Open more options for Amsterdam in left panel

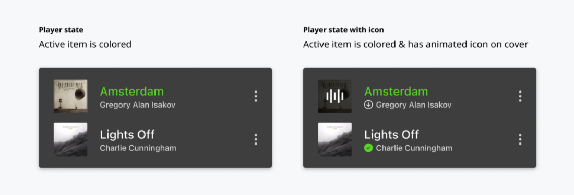(256, 96)
